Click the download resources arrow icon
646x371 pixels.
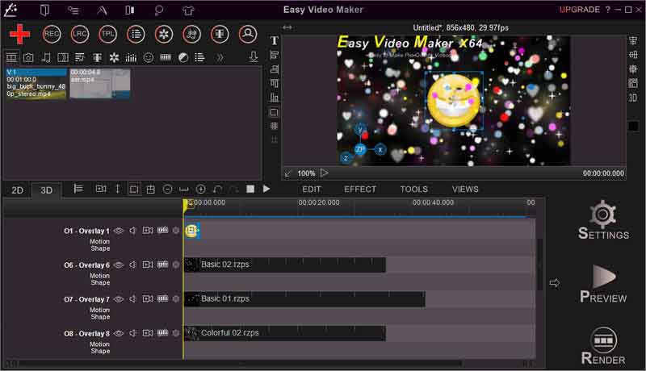(x=254, y=57)
